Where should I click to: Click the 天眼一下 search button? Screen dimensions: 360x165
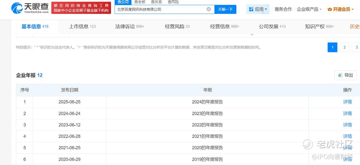[x=225, y=9]
